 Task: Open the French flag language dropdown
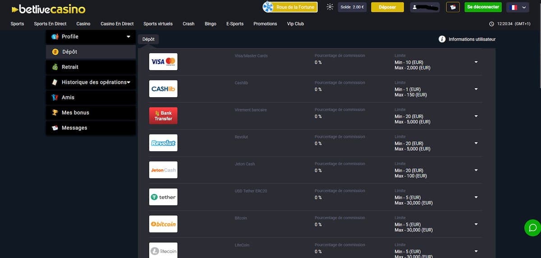pos(518,7)
